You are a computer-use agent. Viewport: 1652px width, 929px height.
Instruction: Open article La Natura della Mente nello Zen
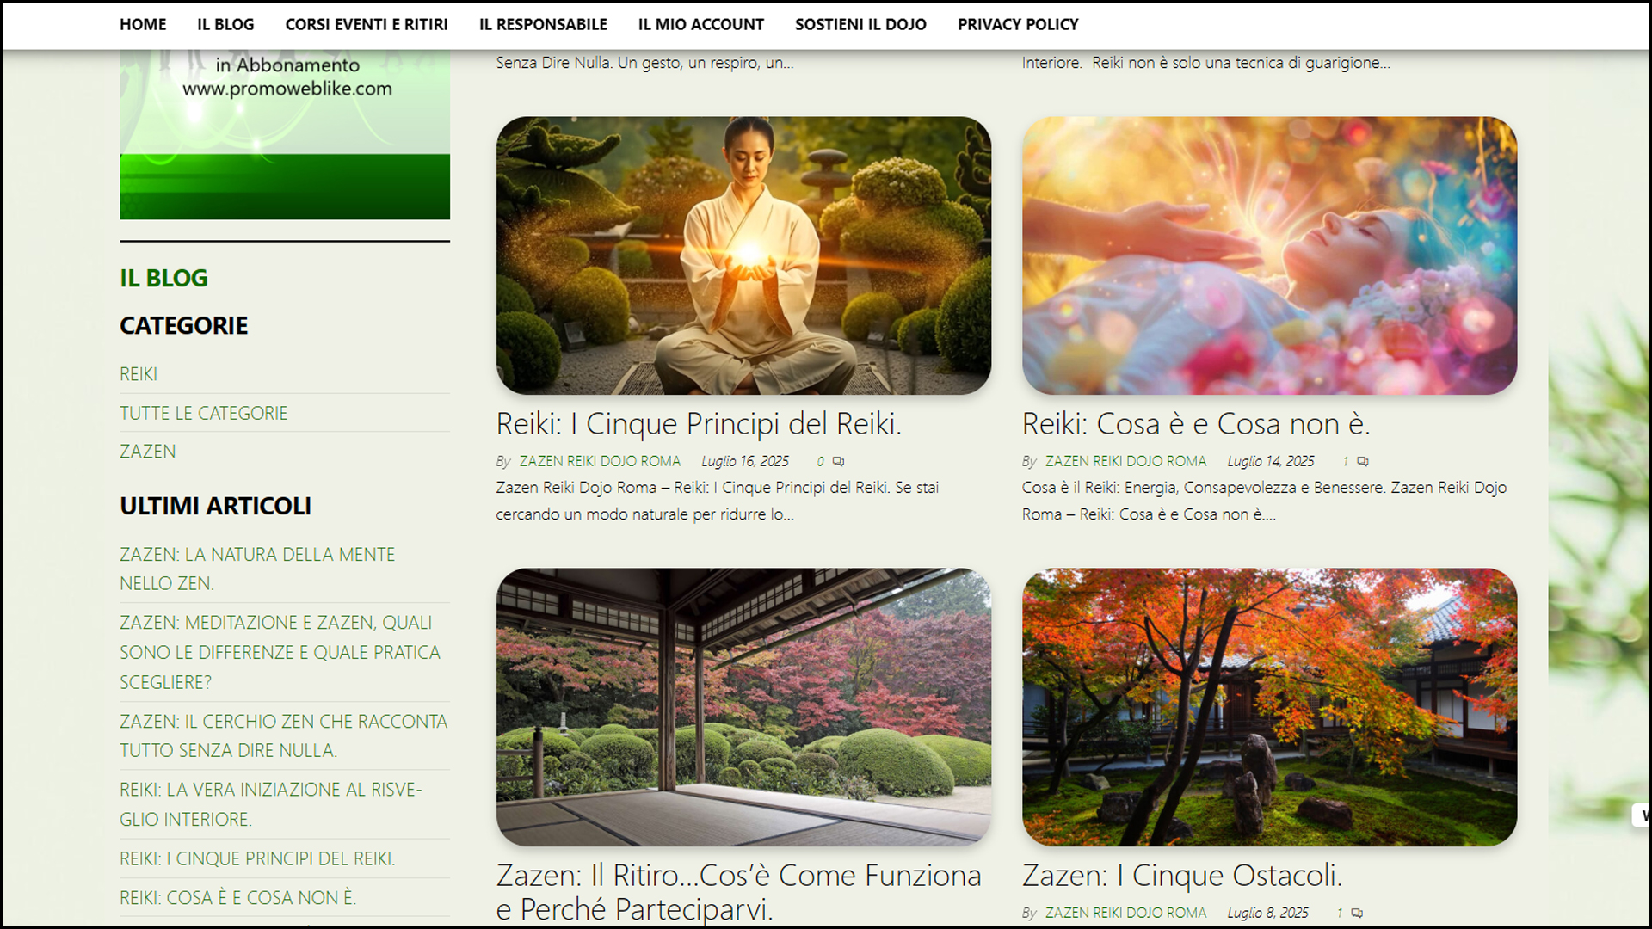click(257, 569)
